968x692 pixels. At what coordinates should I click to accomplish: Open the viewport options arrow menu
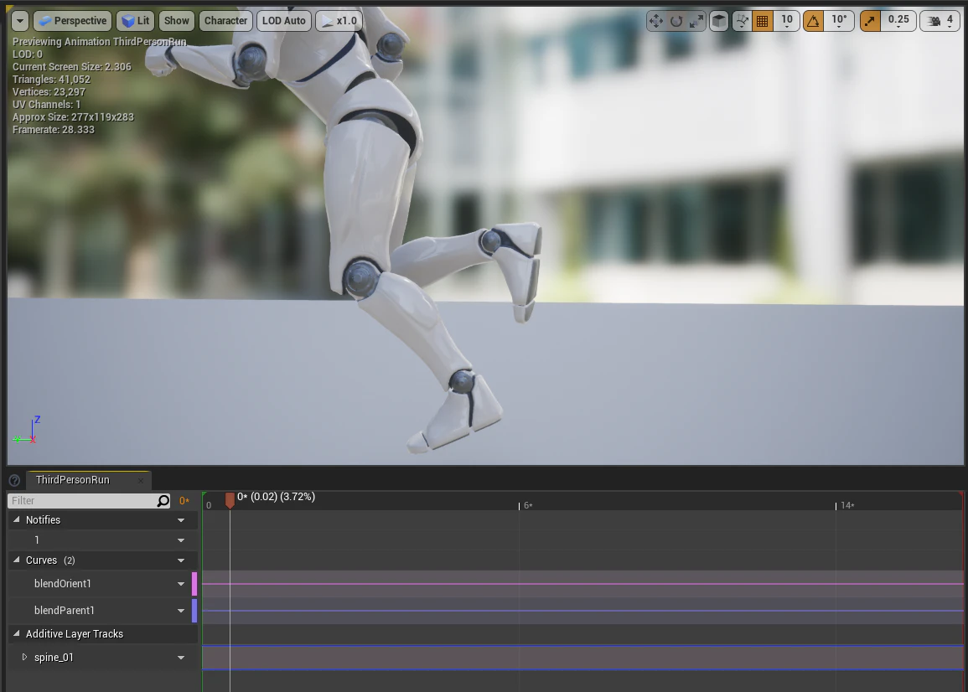pyautogui.click(x=20, y=21)
